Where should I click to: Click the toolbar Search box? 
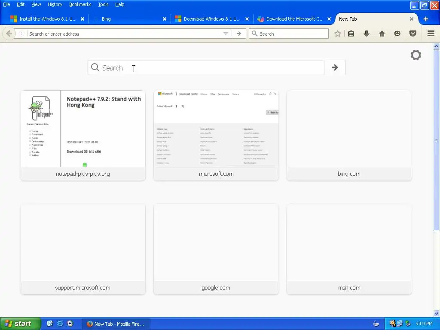coord(289,34)
